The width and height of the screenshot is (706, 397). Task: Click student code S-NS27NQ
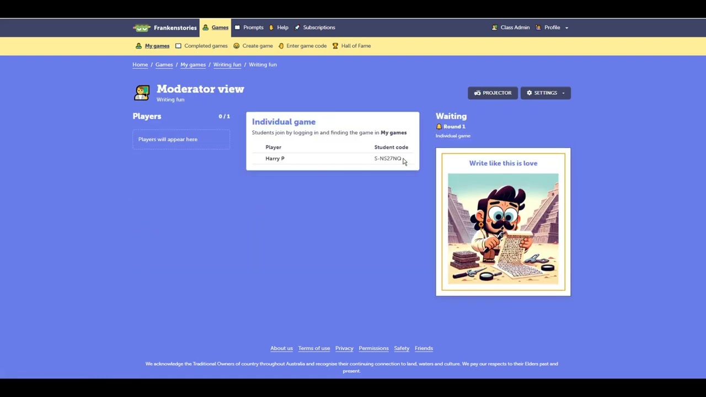[x=388, y=158]
